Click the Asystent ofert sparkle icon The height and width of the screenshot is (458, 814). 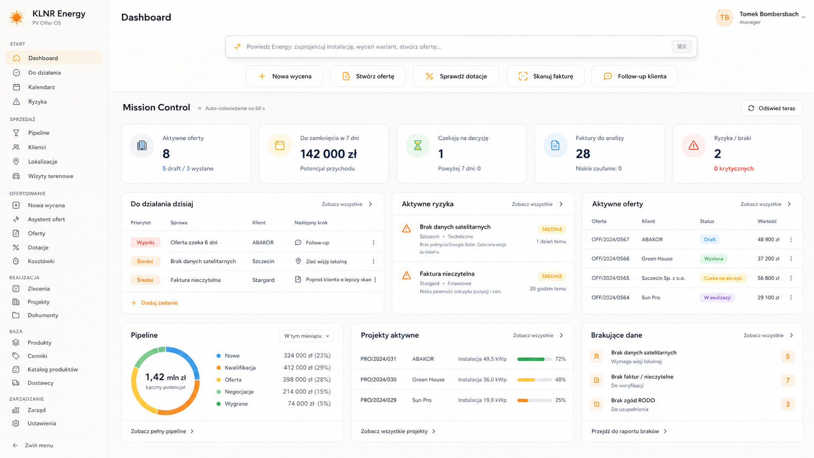coord(16,220)
